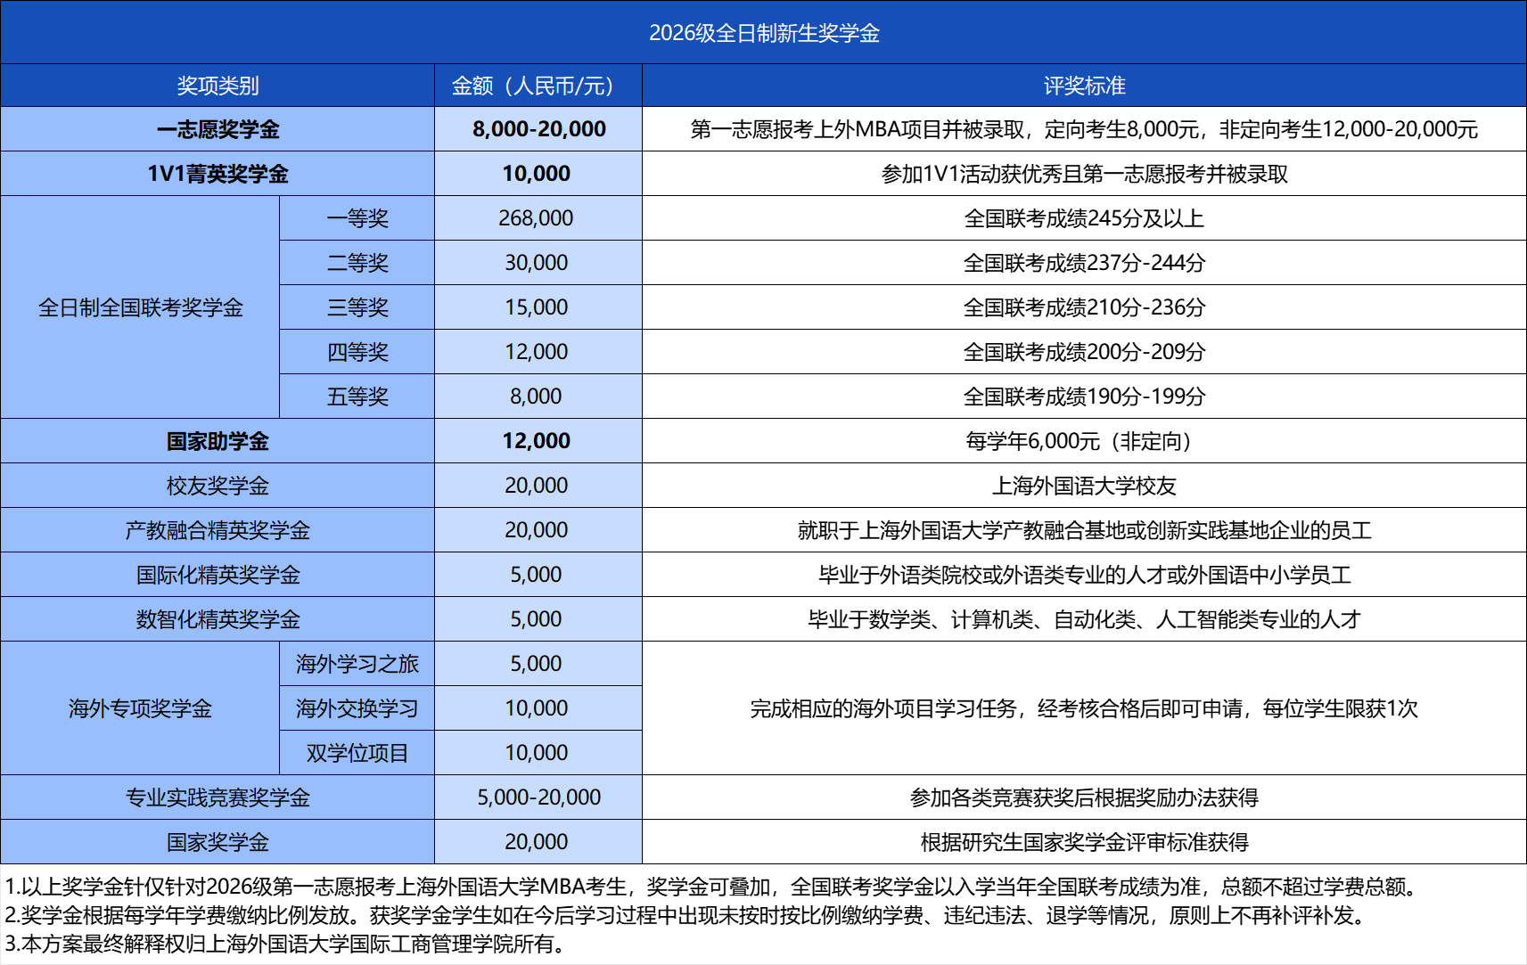Click the criteria beginning '毕业于外语类院校'
Screen dimensions: 1527x965
[1084, 575]
